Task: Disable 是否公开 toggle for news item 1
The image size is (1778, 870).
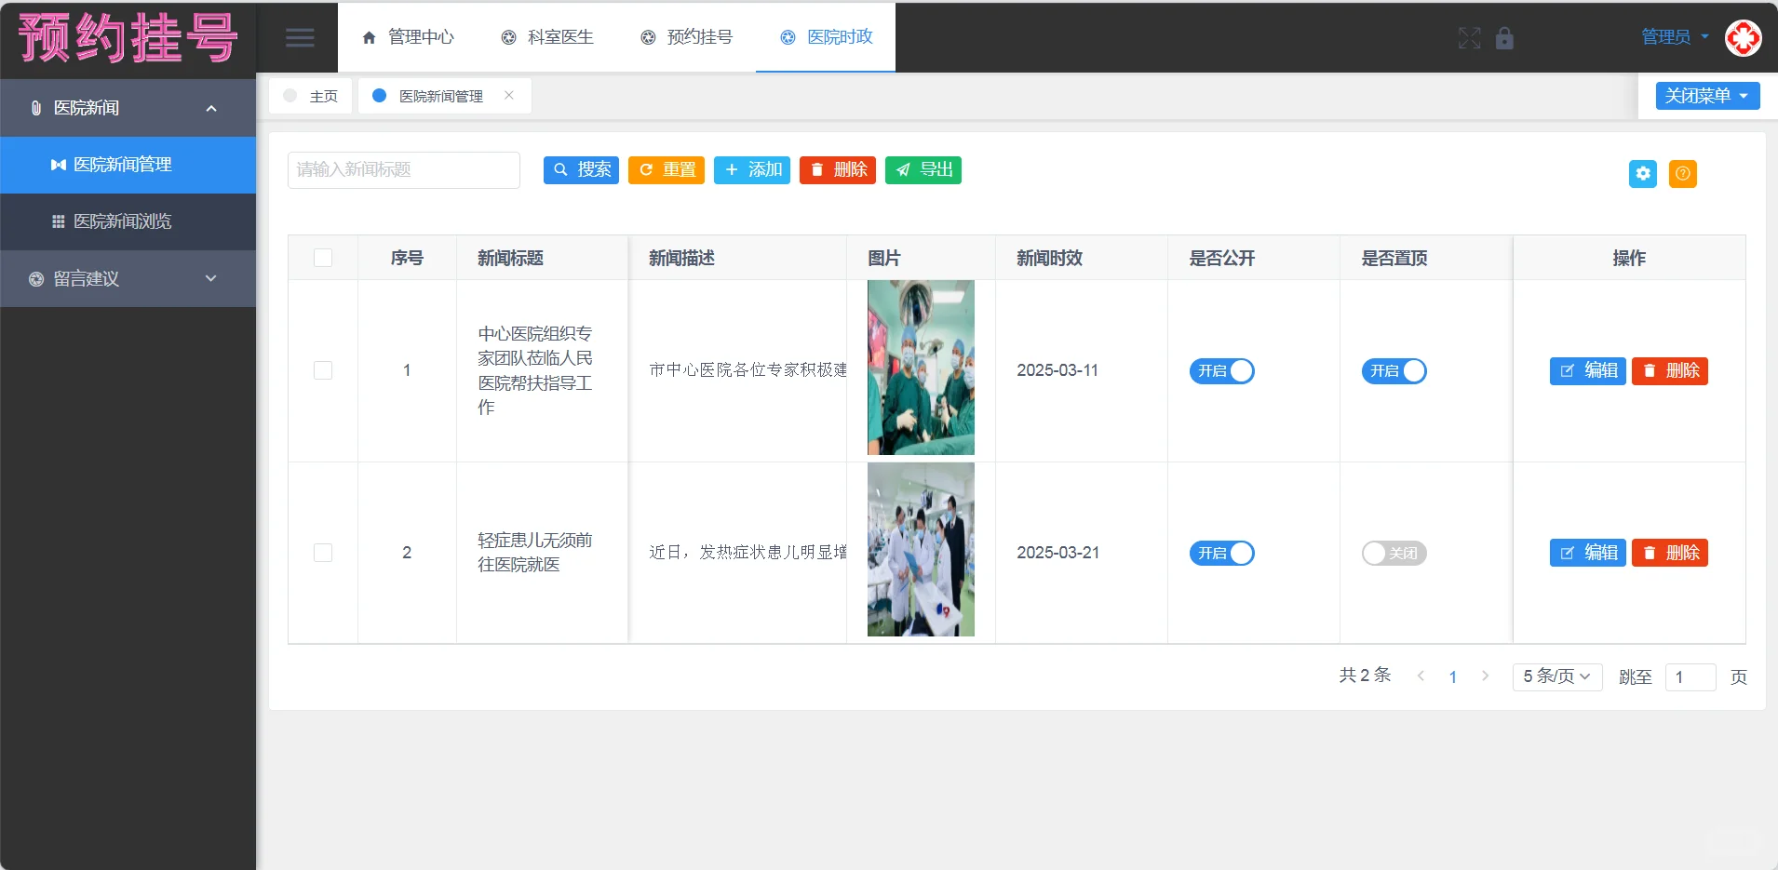Action: pos(1221,370)
